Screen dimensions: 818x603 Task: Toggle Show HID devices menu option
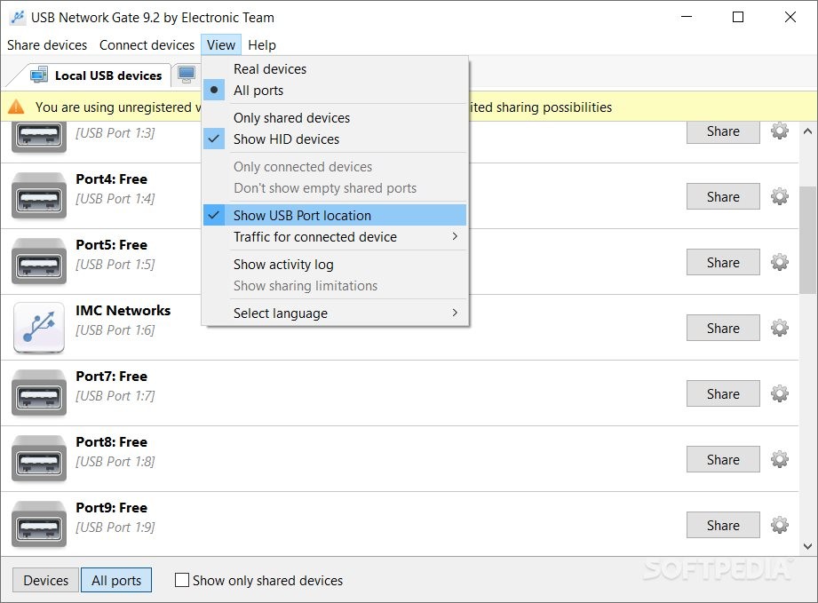334,139
